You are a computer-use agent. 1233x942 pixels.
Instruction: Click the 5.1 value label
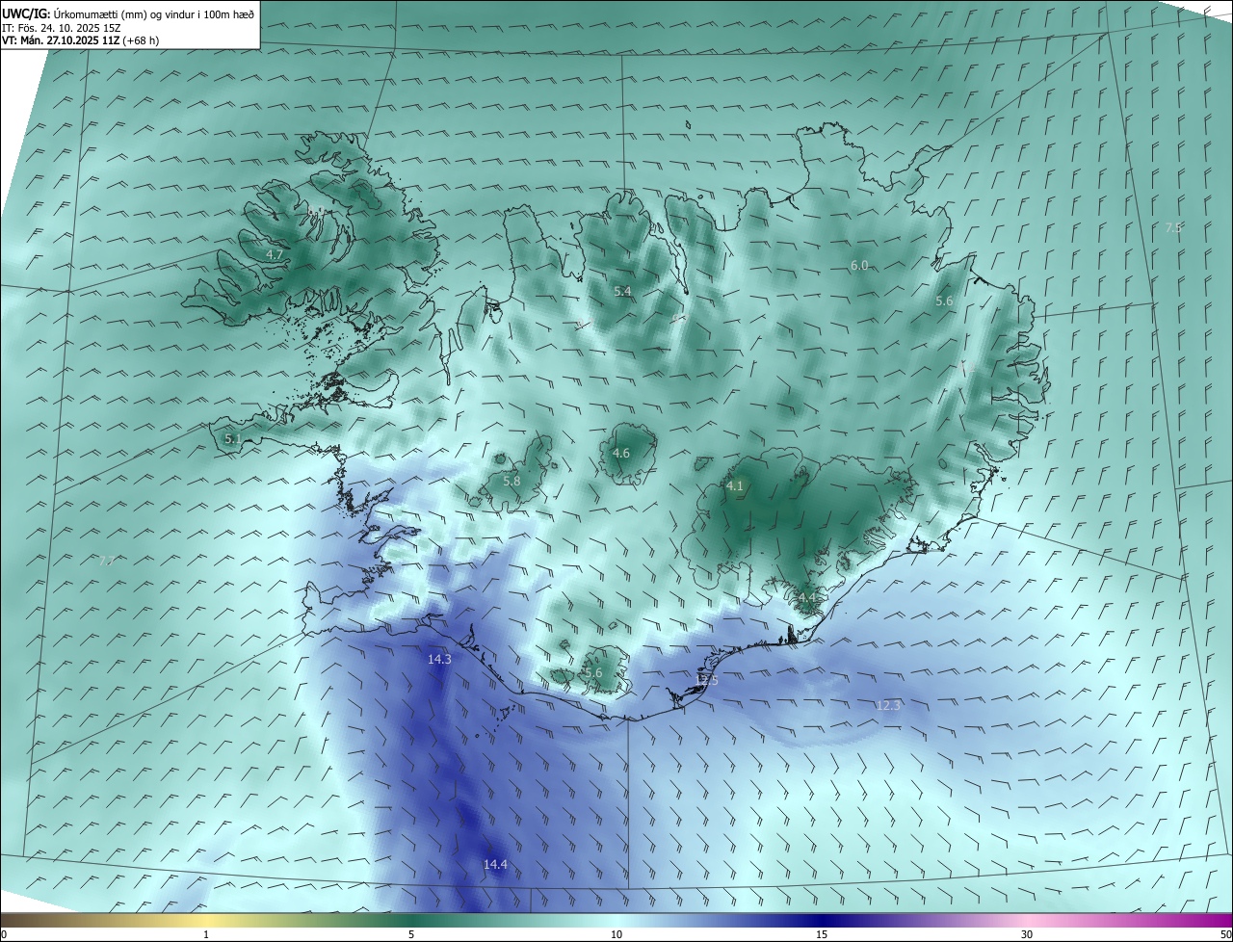(x=232, y=438)
